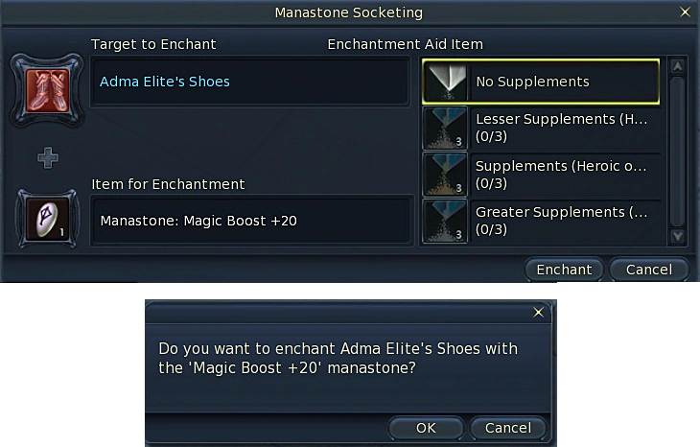The width and height of the screenshot is (700, 447).
Task: Click the Magic Boost manastone icon
Action: pyautogui.click(x=41, y=221)
